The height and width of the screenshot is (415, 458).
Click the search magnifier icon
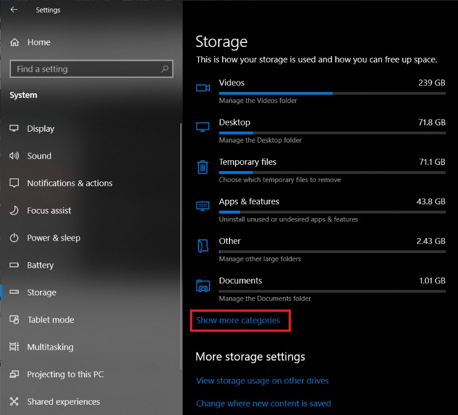pos(165,69)
